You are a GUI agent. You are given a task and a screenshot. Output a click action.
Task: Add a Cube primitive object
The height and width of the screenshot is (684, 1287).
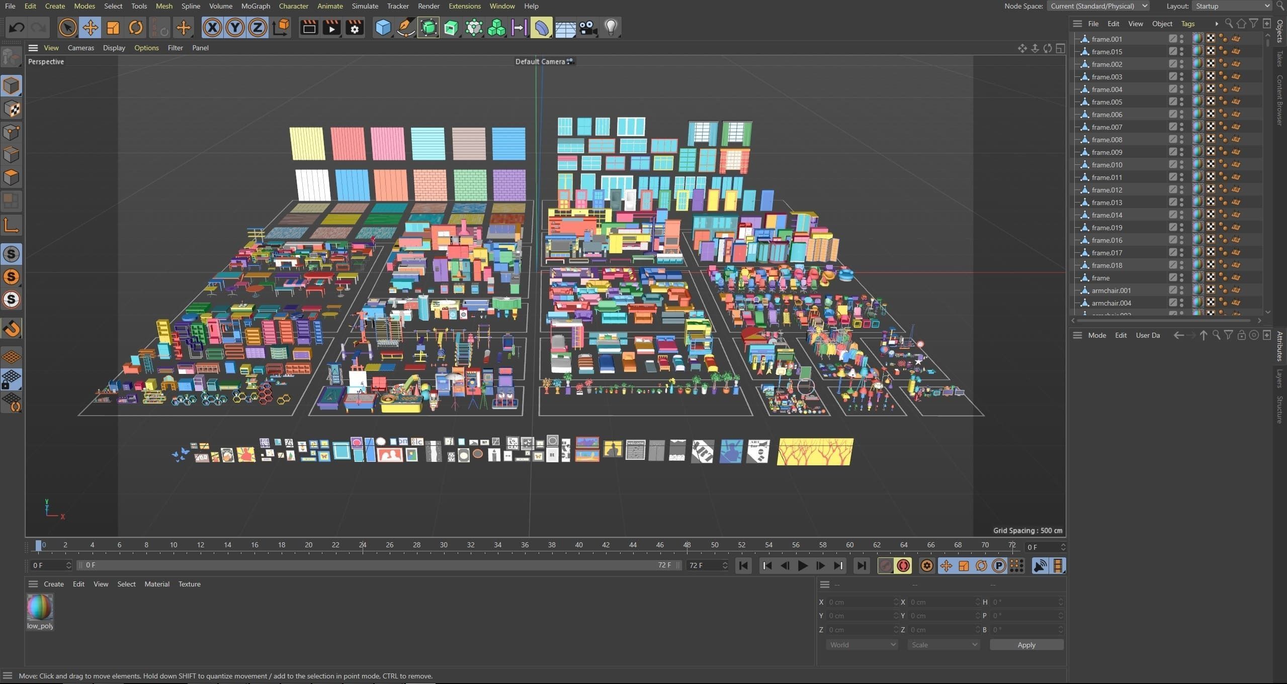383,28
